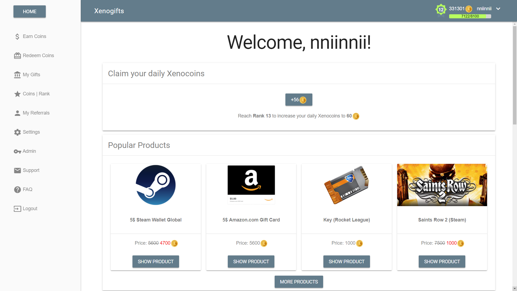Image resolution: width=517 pixels, height=291 pixels.
Task: Click the coin icon next to Steam Wallet price
Action: pos(174,243)
